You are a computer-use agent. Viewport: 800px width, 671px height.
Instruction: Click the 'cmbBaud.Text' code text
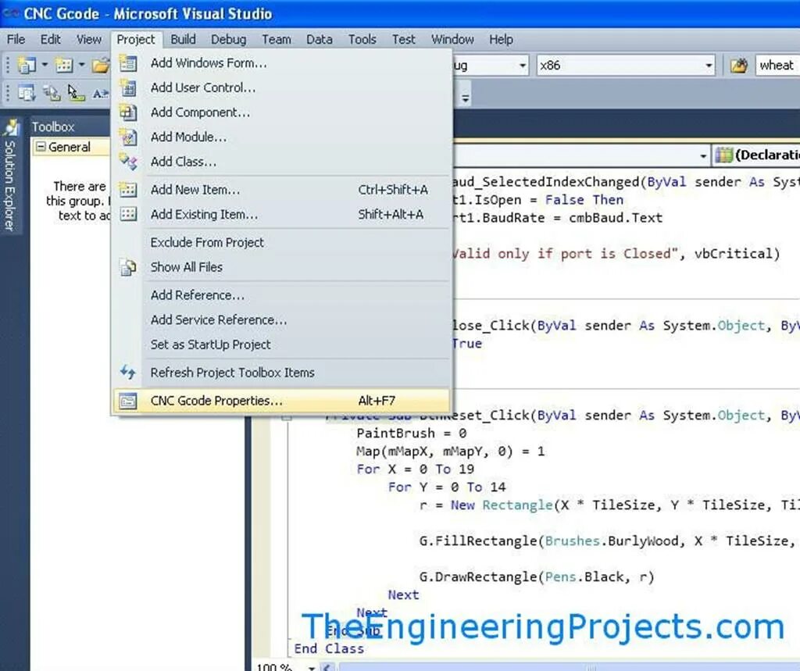pyautogui.click(x=616, y=218)
